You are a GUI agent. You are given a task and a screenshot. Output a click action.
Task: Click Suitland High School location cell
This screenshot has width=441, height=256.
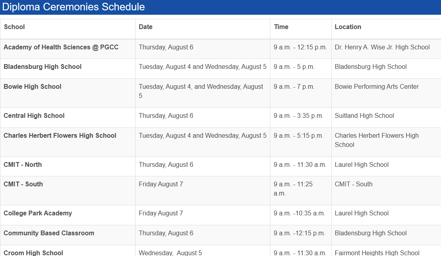pyautogui.click(x=364, y=116)
